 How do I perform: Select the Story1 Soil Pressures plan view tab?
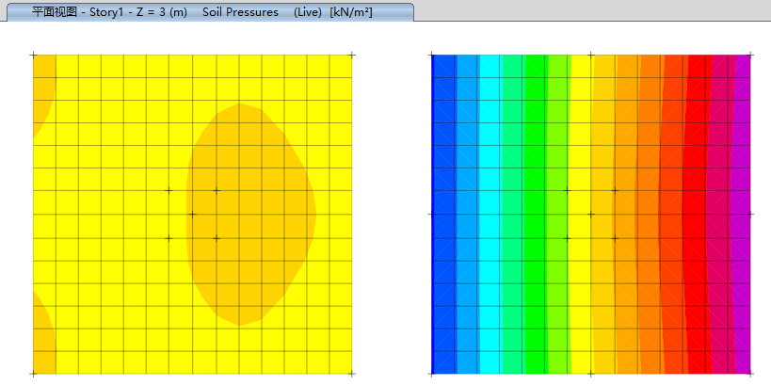[x=205, y=12]
